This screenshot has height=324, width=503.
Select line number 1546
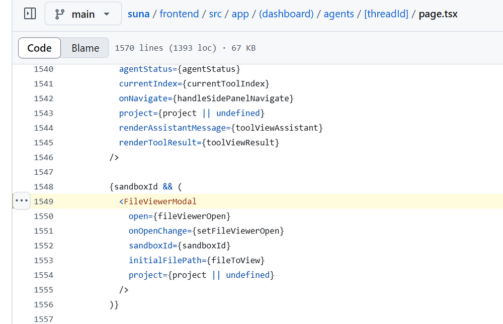pos(44,157)
